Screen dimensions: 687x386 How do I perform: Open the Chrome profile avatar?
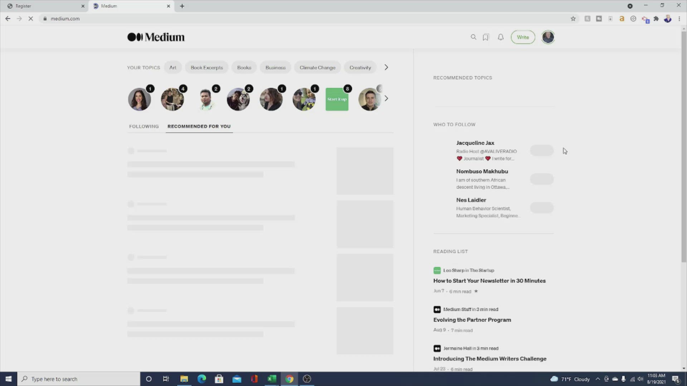668,19
